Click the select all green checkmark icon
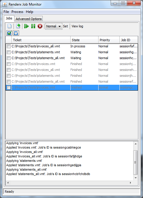Screen dimensions: 143x198 click(x=9, y=33)
